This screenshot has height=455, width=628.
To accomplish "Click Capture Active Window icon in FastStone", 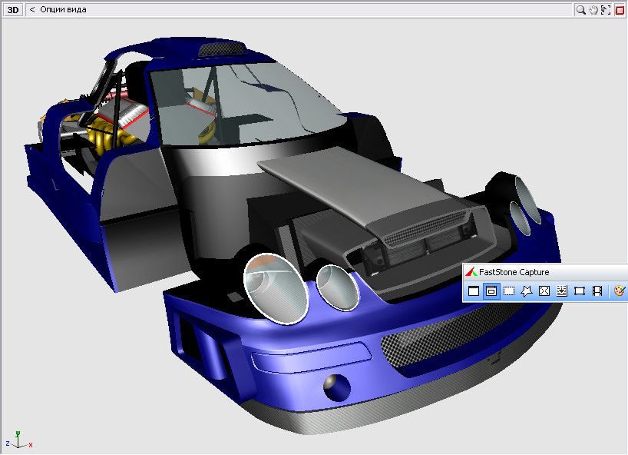I will pos(474,291).
